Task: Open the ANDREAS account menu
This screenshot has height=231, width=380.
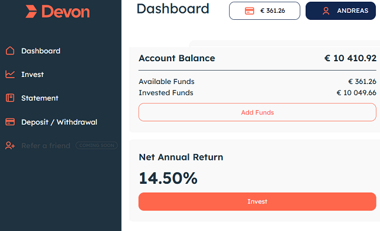Action: tap(340, 11)
